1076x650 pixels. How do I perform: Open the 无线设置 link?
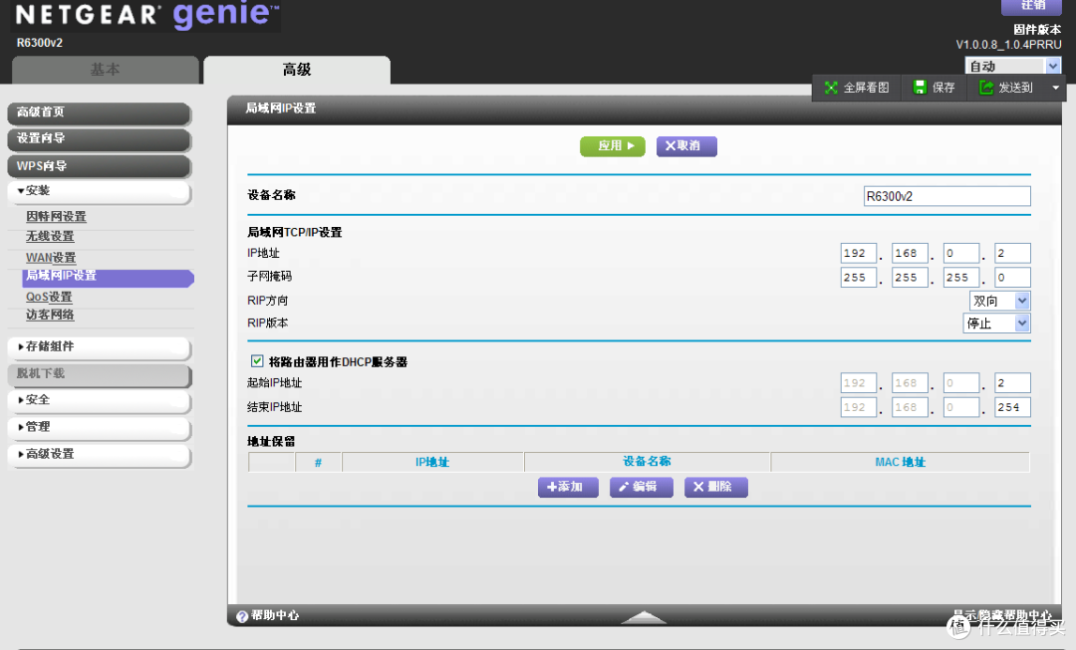click(50, 237)
